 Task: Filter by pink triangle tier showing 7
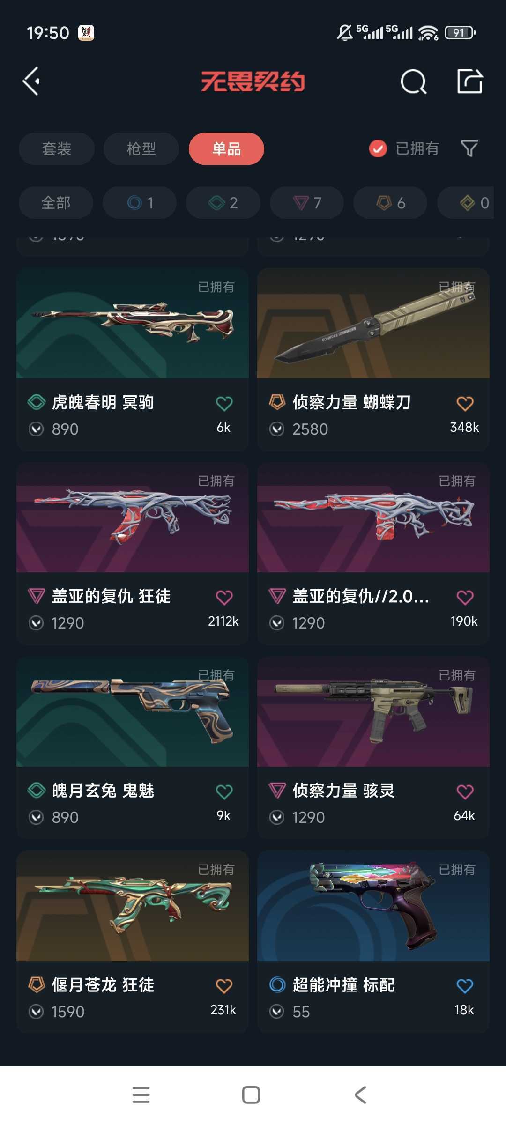(x=307, y=203)
